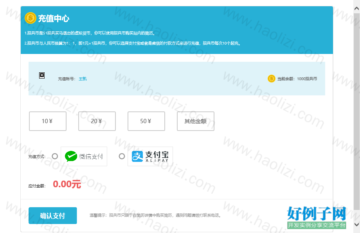The image size is (360, 233).
Task: Choose the 50¥ recharge amount
Action: click(146, 121)
